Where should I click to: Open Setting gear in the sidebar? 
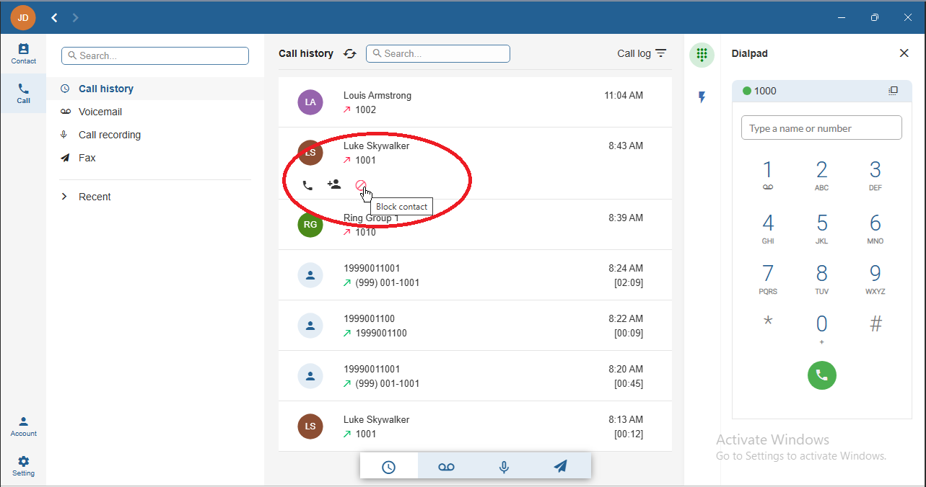point(23,465)
